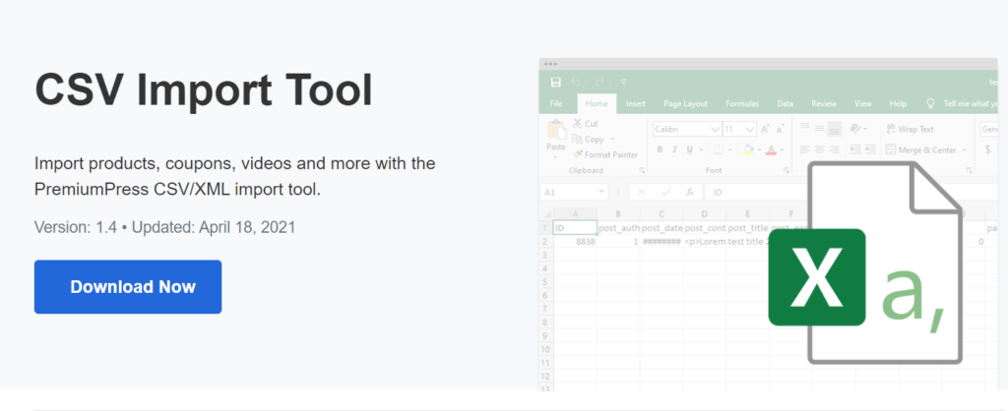Click the Redo arrow in Excel's title bar

click(599, 83)
